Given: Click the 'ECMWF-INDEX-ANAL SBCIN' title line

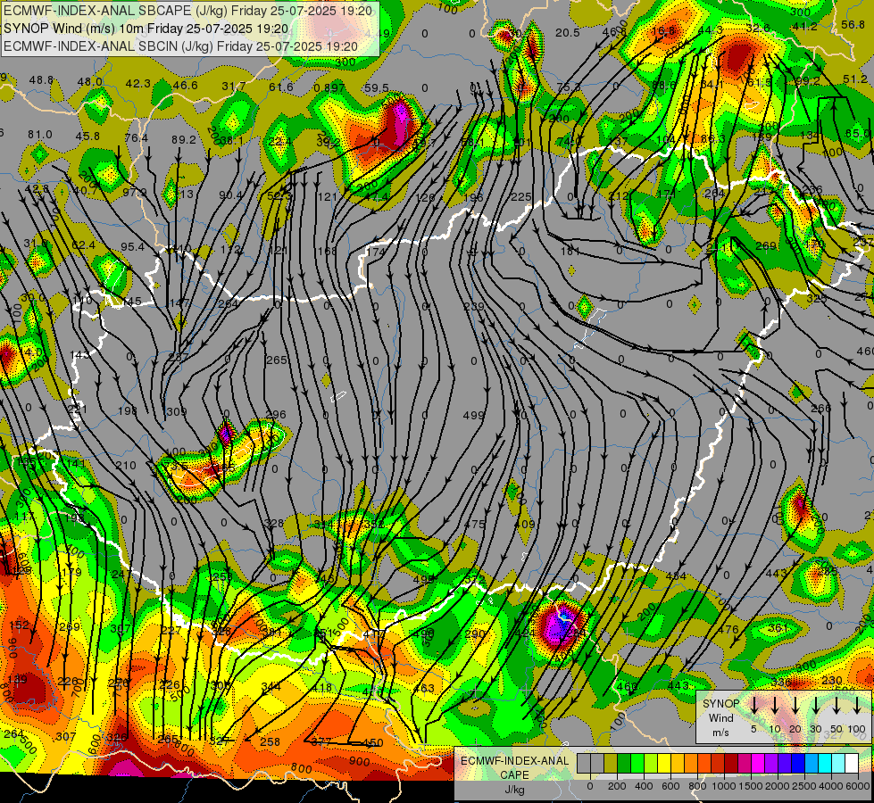Looking at the screenshot, I should tap(180, 46).
